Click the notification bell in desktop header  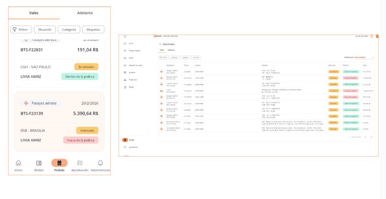pyautogui.click(x=371, y=36)
